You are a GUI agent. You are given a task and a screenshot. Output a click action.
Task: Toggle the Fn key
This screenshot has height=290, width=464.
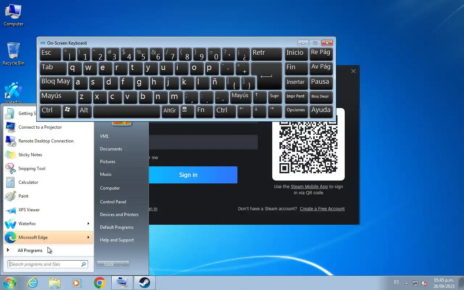(204, 112)
